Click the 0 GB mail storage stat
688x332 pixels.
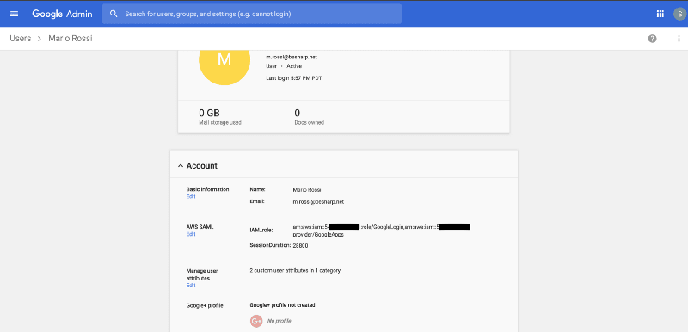coord(220,117)
